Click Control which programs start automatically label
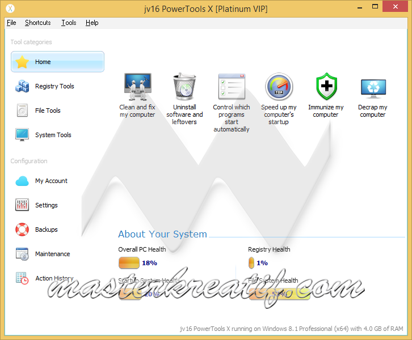The height and width of the screenshot is (340, 412). [232, 118]
